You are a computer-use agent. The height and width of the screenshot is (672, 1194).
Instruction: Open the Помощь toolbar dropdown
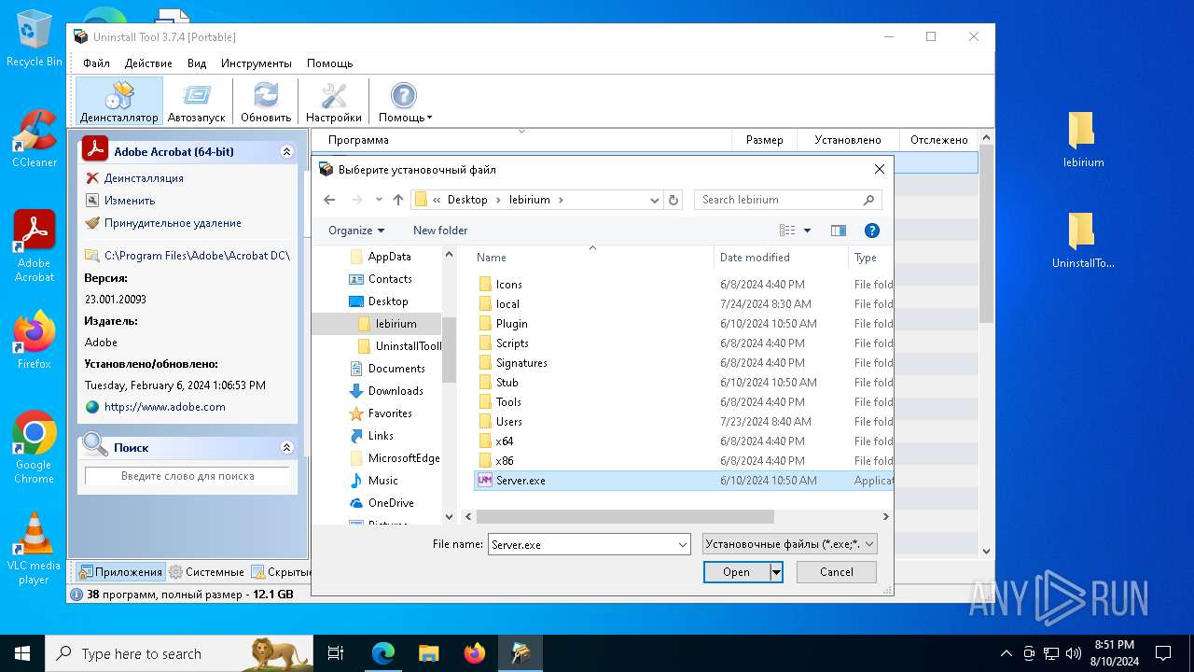[x=404, y=102]
